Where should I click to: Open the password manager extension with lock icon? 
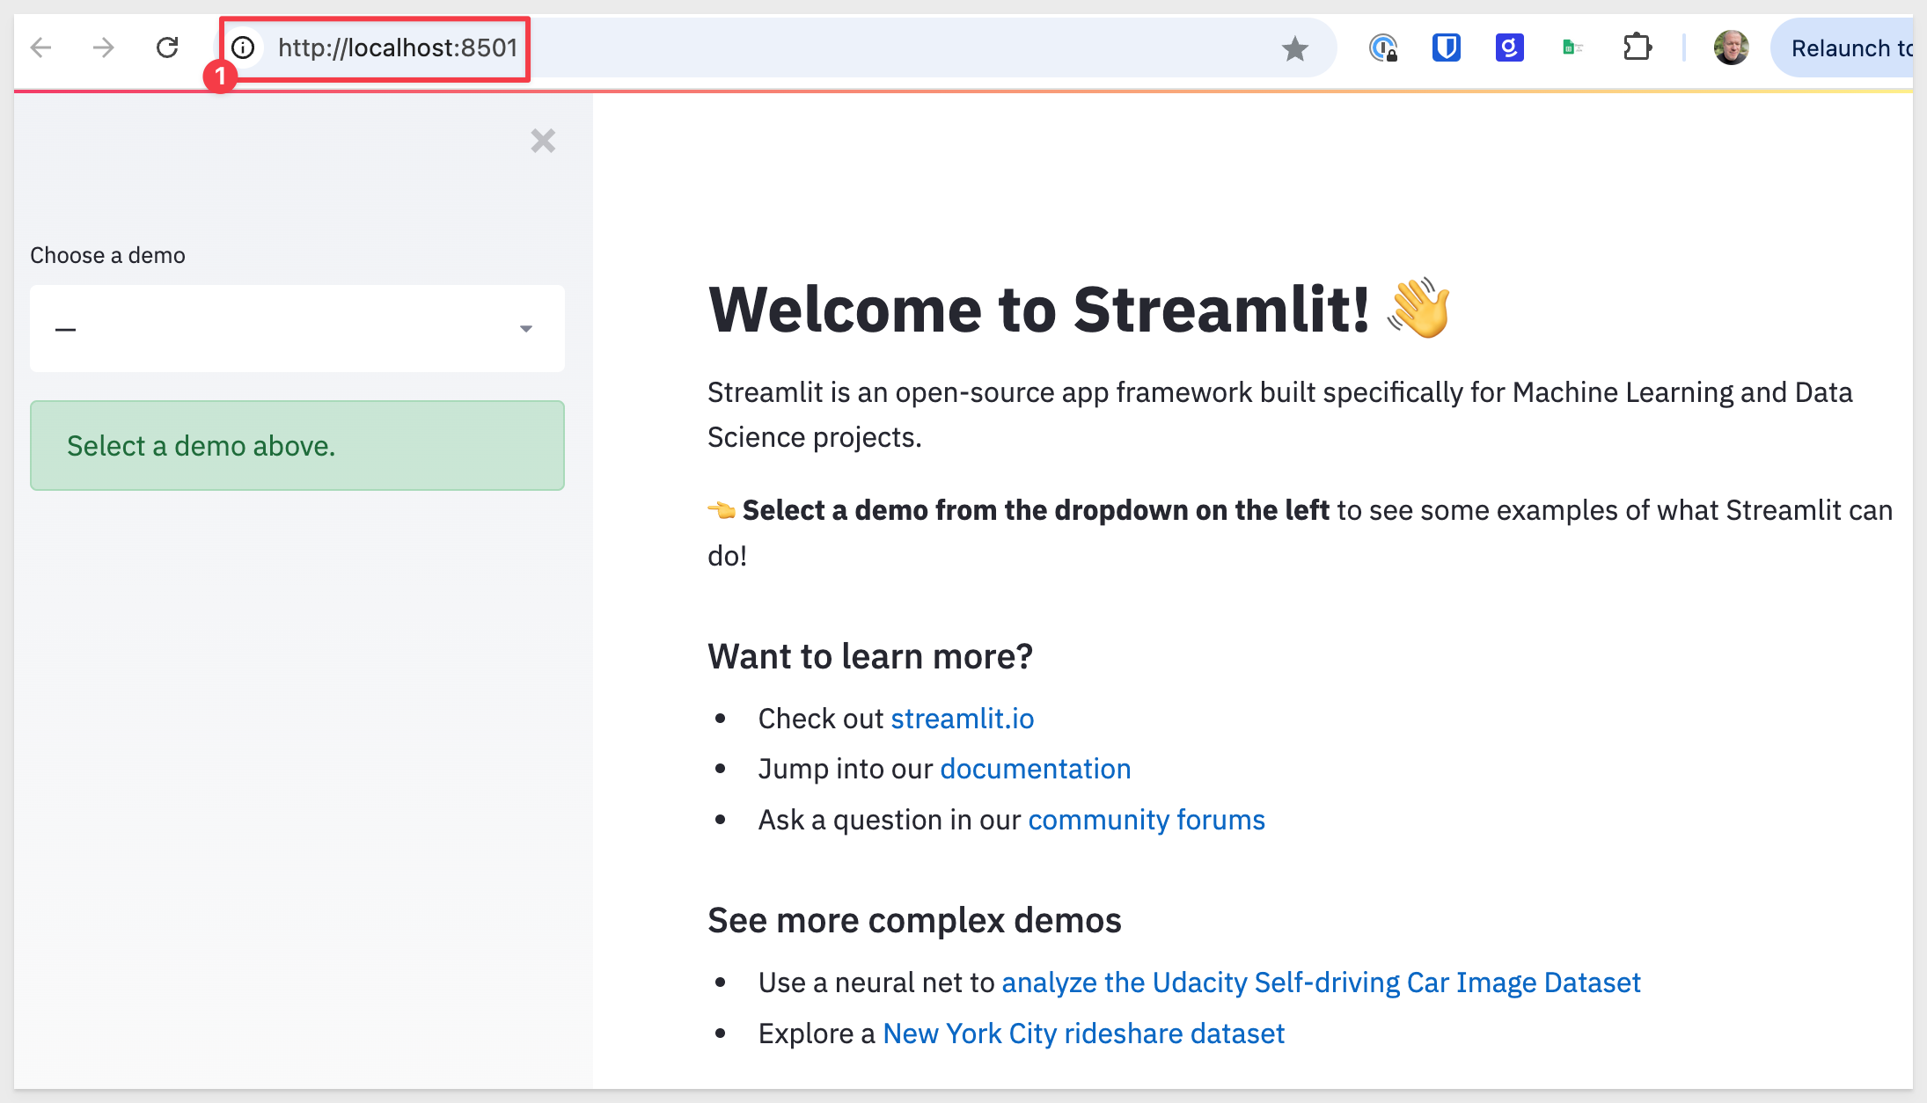tap(1383, 47)
